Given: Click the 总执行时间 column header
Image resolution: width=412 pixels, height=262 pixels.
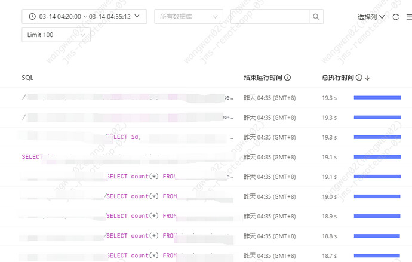Looking at the screenshot, I should click(x=338, y=78).
